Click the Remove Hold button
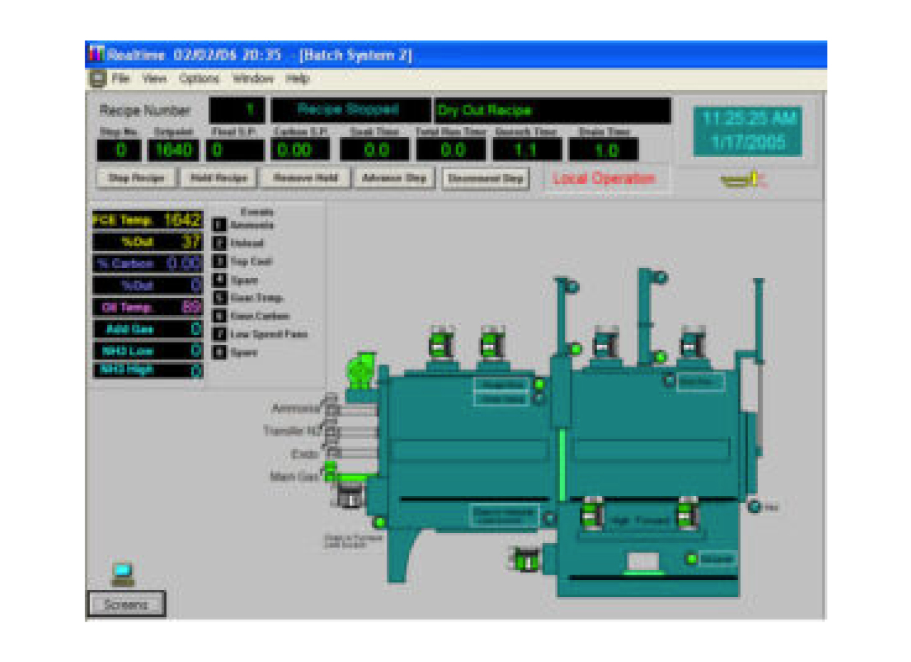Screen dimensions: 911x662 click(305, 178)
